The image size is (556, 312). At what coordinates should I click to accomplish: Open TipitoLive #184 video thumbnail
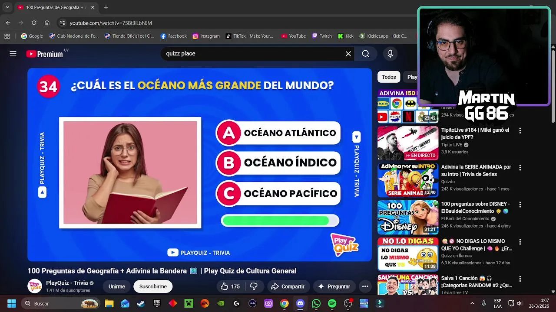click(x=408, y=143)
